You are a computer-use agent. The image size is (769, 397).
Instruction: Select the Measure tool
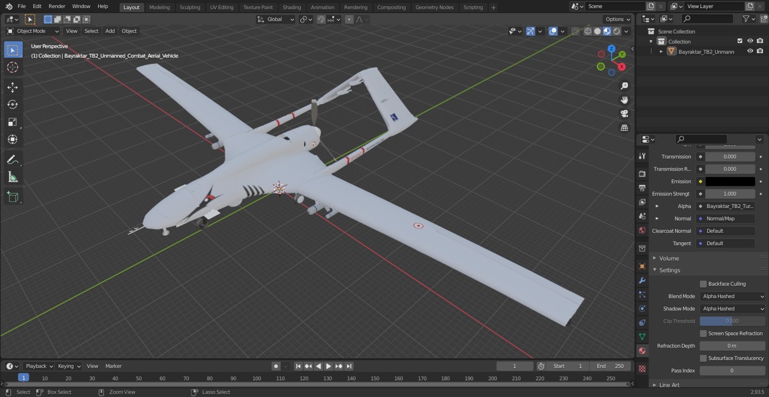point(13,177)
